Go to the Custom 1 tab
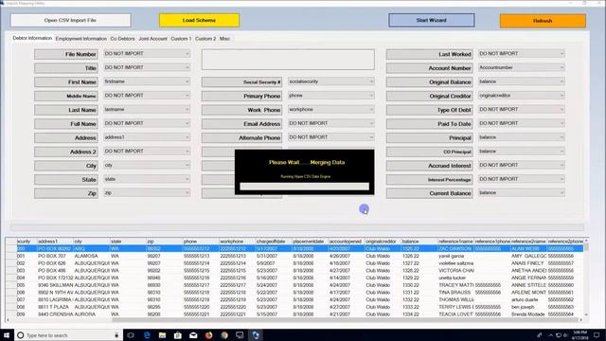606x341 pixels. (x=181, y=39)
